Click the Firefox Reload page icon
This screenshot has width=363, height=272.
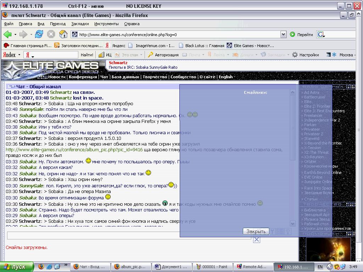39,34
